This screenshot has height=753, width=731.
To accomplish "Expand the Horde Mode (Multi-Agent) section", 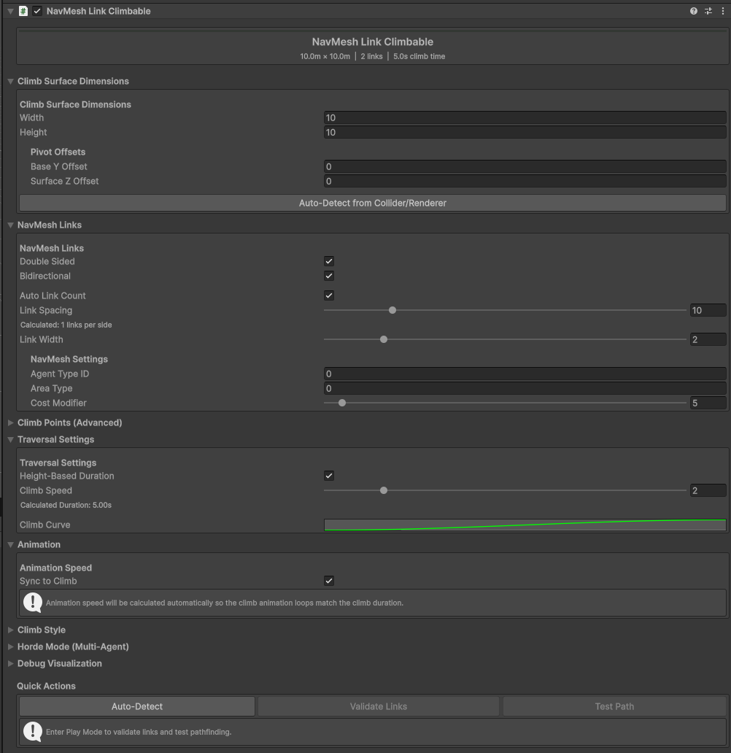I will (11, 646).
